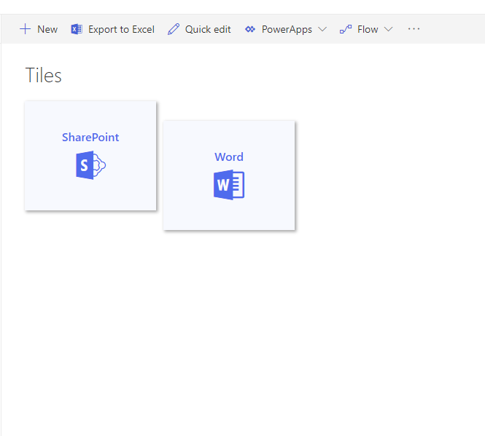The width and height of the screenshot is (485, 436).
Task: Click the pencil Quick edit icon
Action: (x=174, y=29)
